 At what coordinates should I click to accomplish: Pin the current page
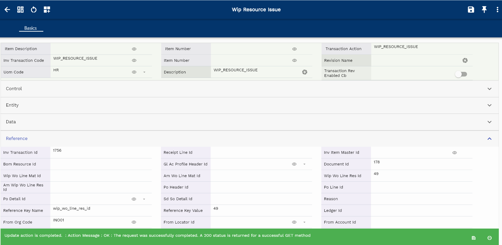coord(484,10)
